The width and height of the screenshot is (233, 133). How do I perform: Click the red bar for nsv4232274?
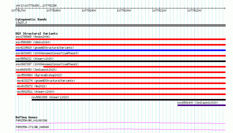[121, 83]
